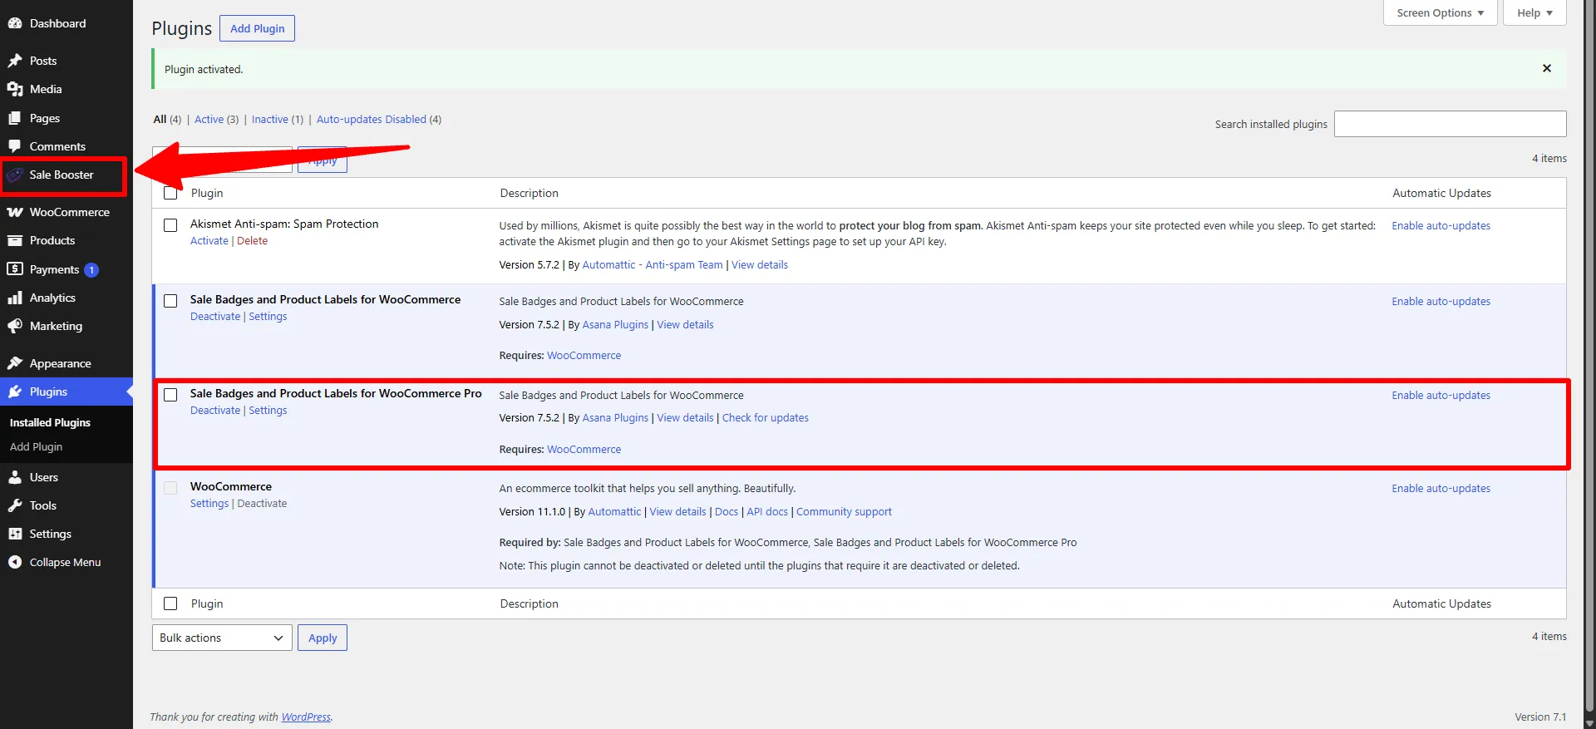Click the Plugins plug icon

pos(15,392)
